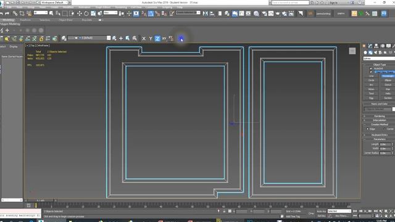Click the blue highlighted button under cursor
Viewport: 395px width, 222px height.
[x=181, y=38]
